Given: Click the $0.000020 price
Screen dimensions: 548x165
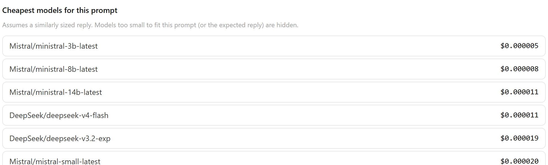Looking at the screenshot, I should coord(519,161).
